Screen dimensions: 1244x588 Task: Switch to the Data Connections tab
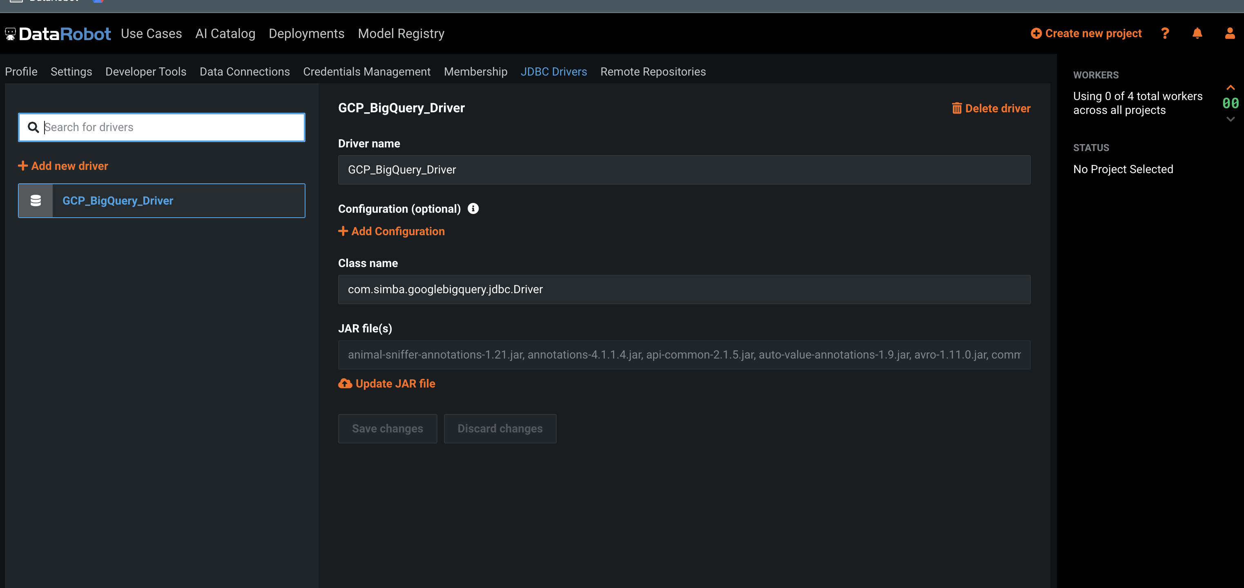[244, 71]
